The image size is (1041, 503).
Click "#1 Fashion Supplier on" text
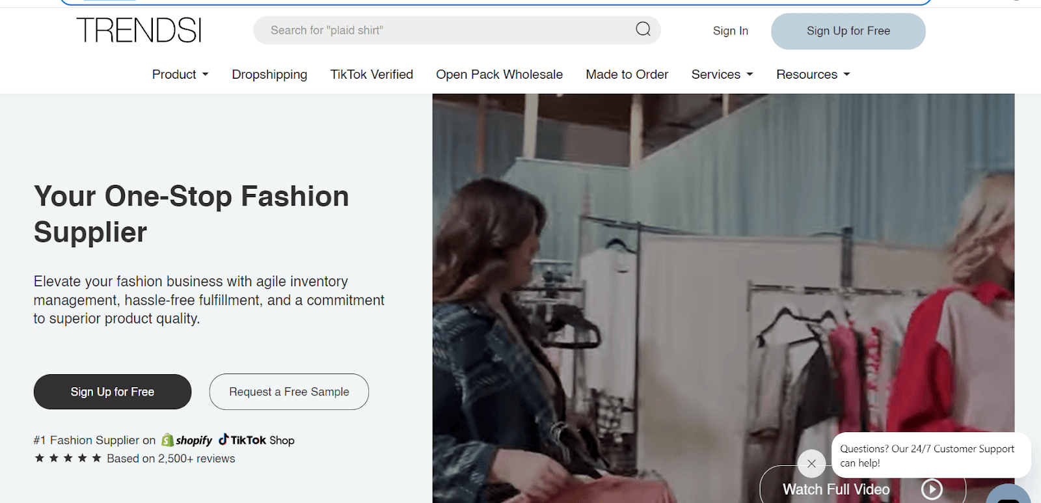tap(95, 441)
